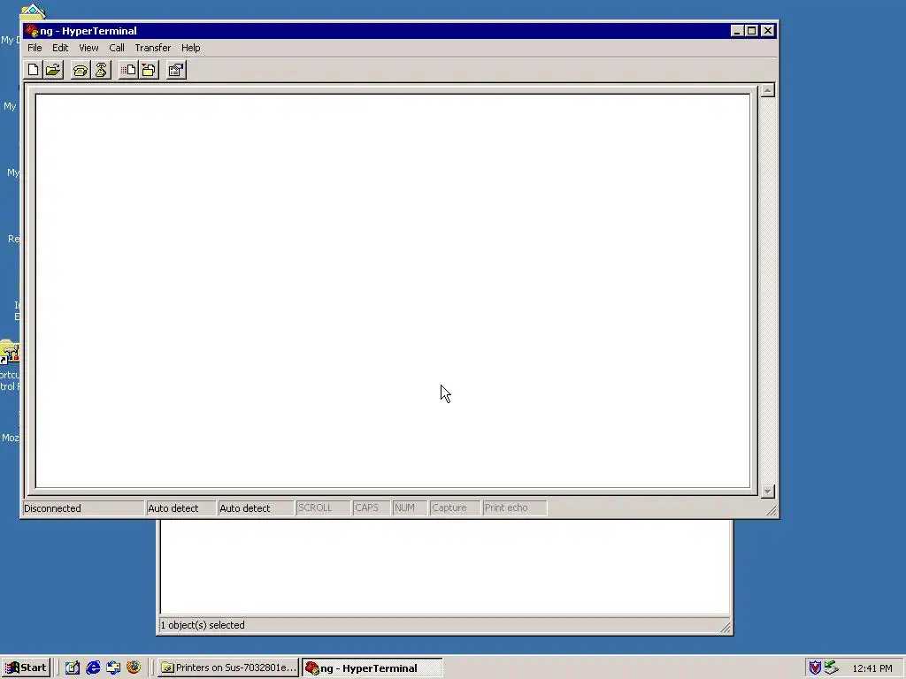Click the Properties toolbar icon
Image resolution: width=906 pixels, height=679 pixels.
tap(176, 71)
